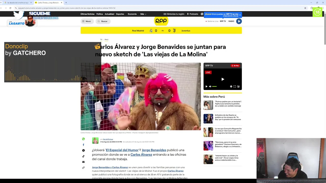Close the 'las abuelas de la molina' tab
The height and width of the screenshot is (183, 326).
[31, 3]
